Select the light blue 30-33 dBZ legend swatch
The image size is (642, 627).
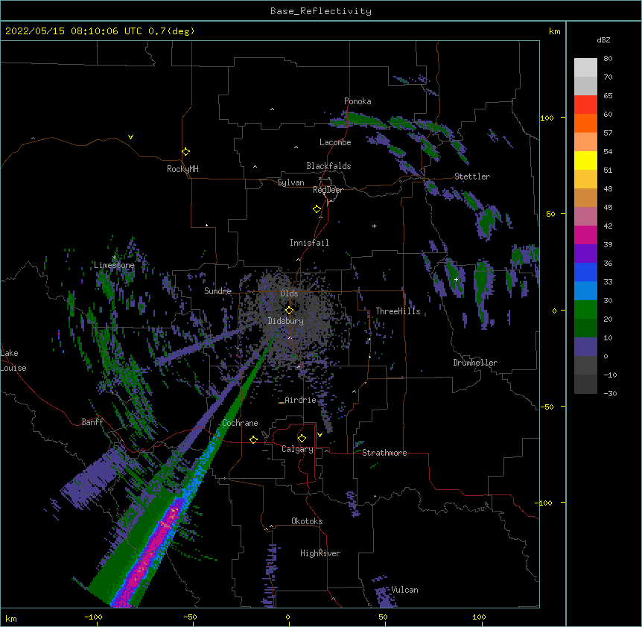click(x=585, y=290)
